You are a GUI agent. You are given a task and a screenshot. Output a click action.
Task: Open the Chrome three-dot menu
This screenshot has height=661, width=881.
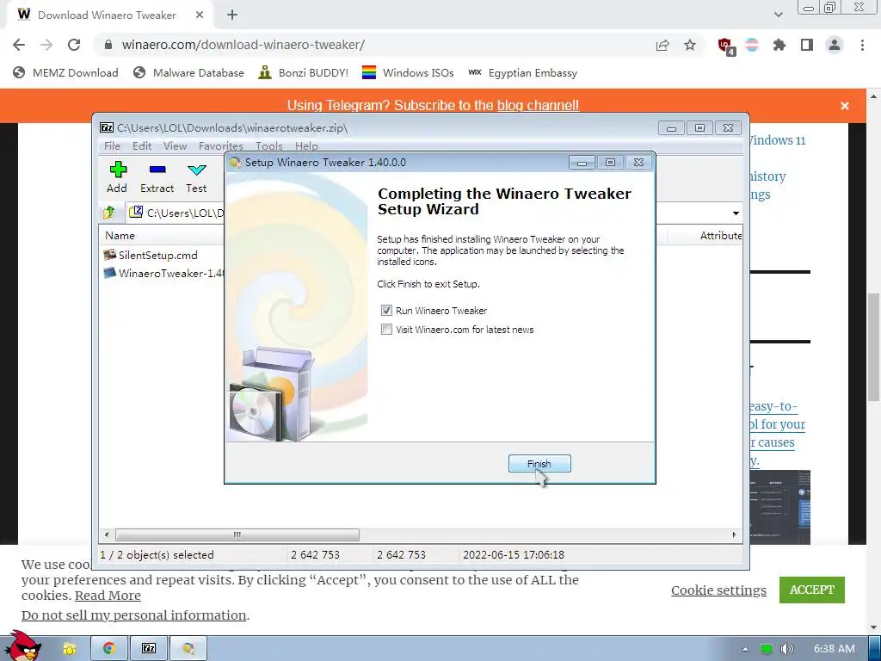862,45
